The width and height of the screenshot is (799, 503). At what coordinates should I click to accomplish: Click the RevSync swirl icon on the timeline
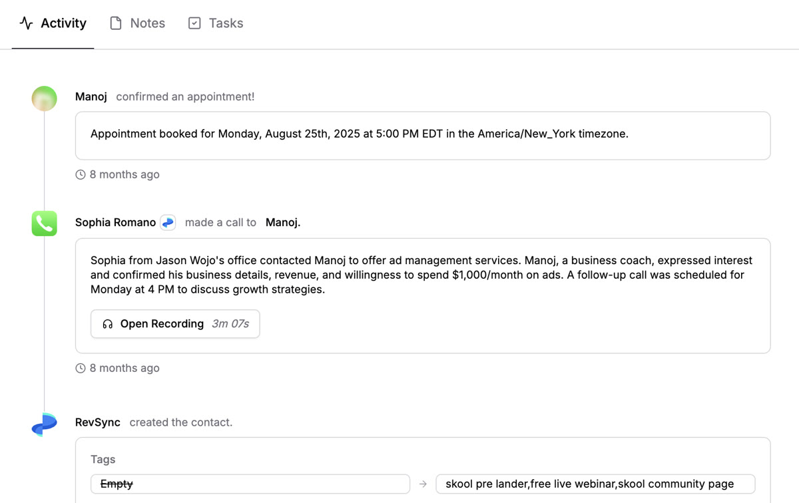click(x=44, y=424)
